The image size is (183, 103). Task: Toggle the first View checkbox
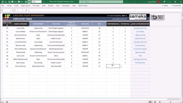click(x=12, y=2)
